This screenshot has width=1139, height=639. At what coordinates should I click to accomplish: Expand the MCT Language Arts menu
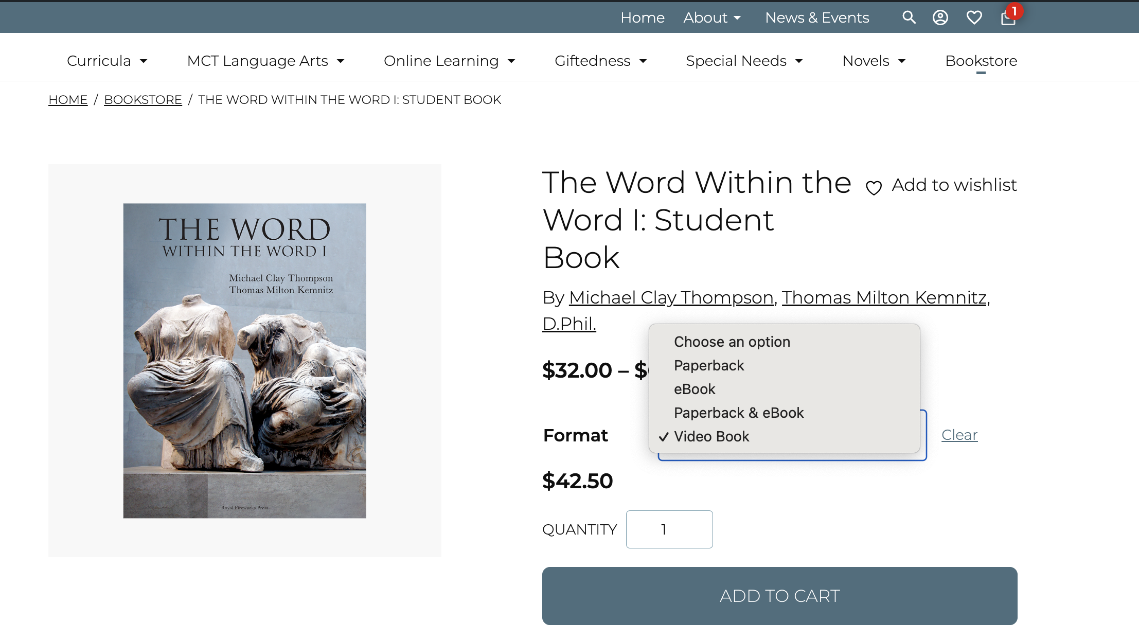[x=265, y=61]
